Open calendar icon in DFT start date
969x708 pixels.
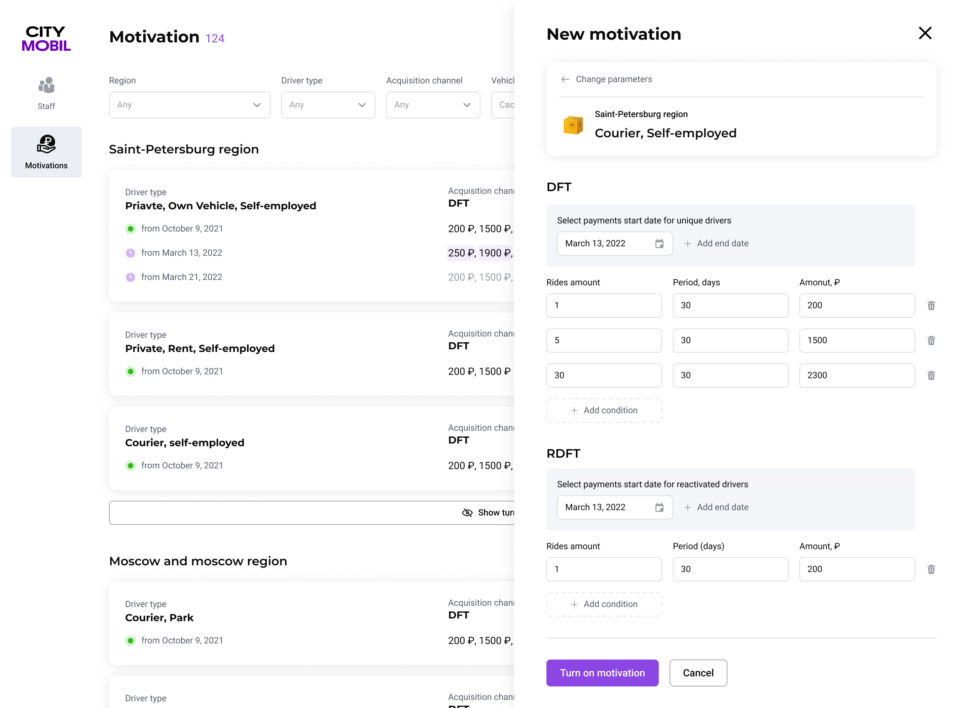pyautogui.click(x=659, y=243)
